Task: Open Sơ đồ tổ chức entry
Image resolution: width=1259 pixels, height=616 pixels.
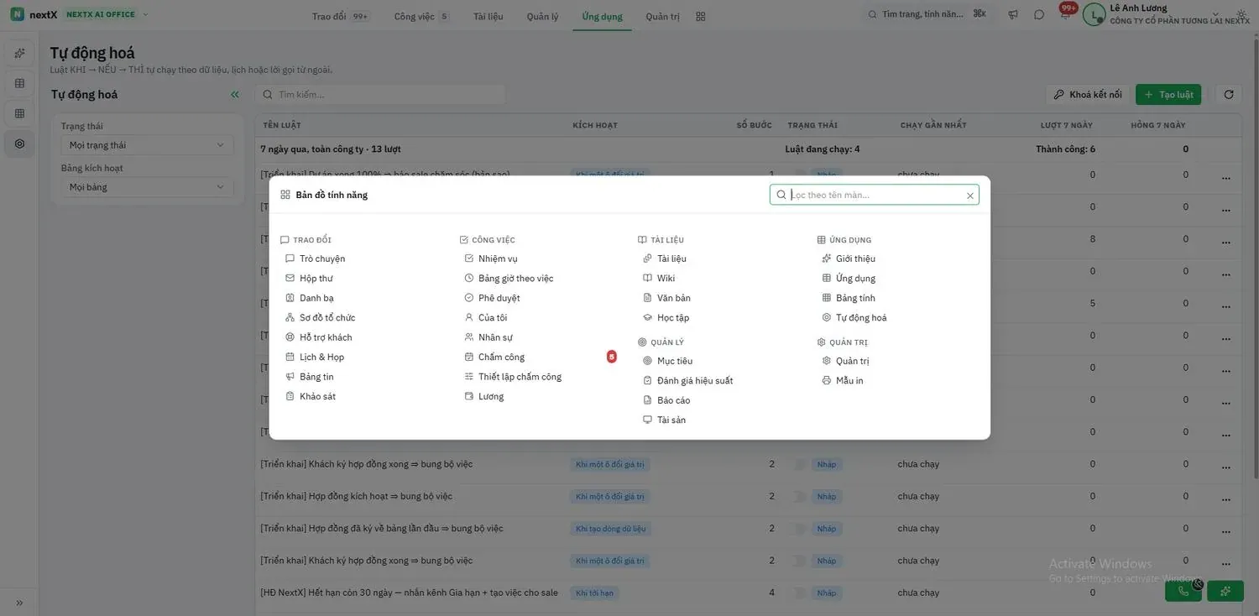Action: pyautogui.click(x=321, y=318)
